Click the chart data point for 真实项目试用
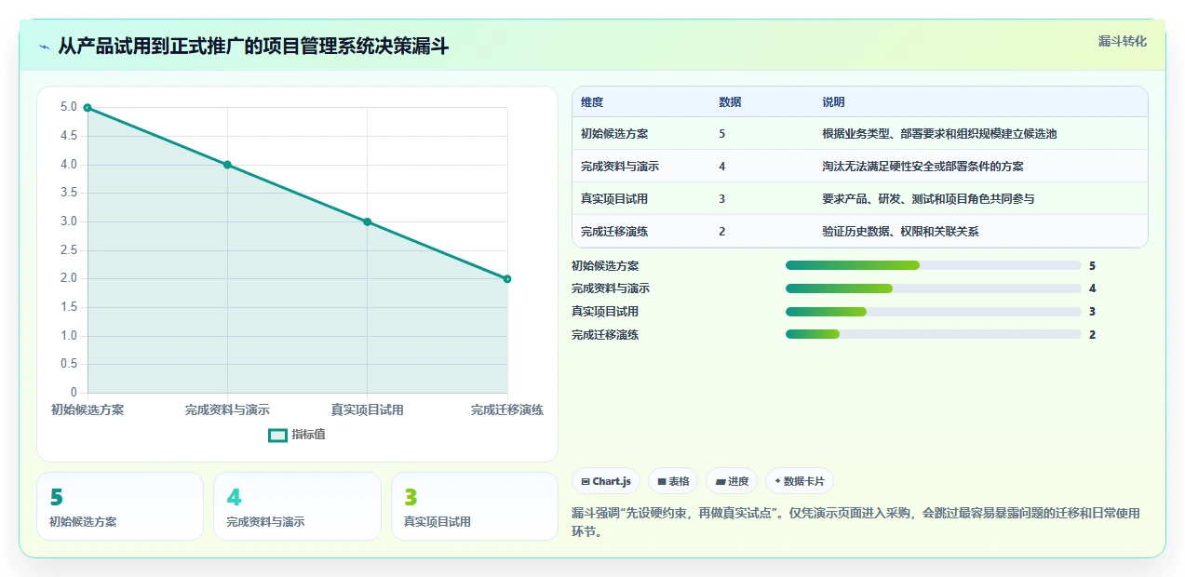The height and width of the screenshot is (577, 1185). (367, 221)
